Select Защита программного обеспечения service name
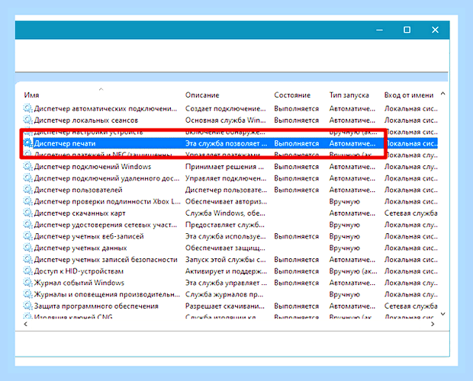This screenshot has height=381, width=473. 96,306
